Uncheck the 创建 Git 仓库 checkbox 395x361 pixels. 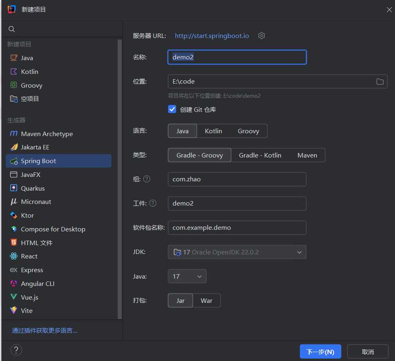coord(172,109)
